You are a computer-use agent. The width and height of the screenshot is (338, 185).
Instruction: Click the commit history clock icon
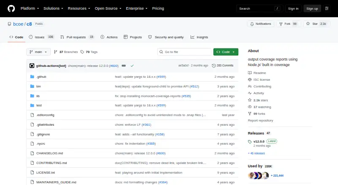point(214,66)
